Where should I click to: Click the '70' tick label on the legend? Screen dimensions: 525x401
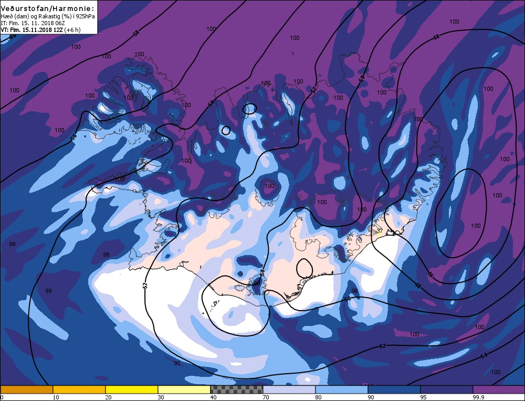(x=266, y=397)
